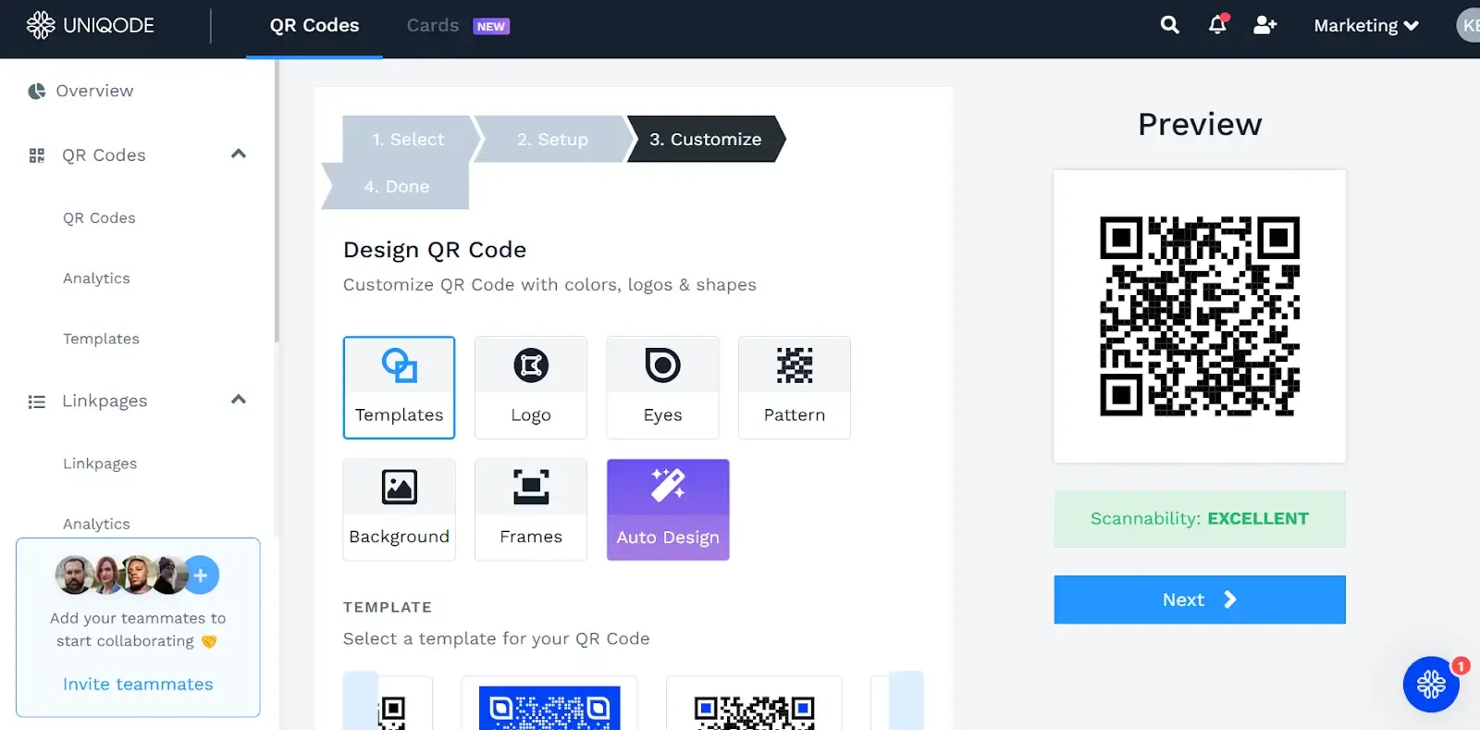
Task: Choose the blue QR code template
Action: (549, 705)
